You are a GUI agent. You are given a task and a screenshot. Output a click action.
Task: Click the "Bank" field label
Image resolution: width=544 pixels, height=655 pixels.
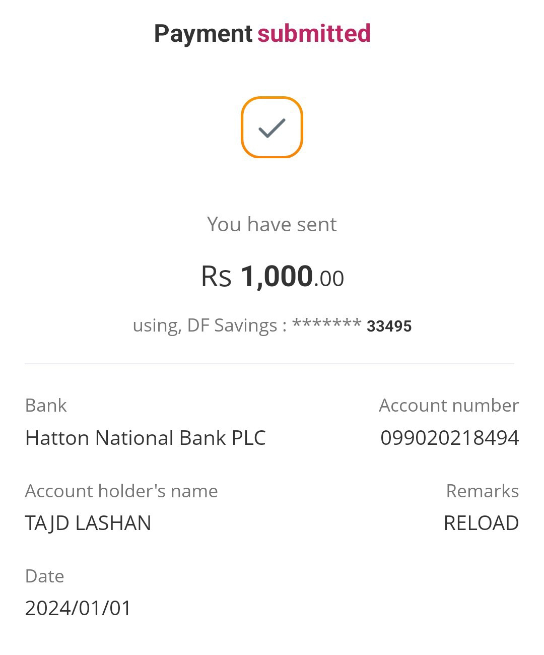46,406
